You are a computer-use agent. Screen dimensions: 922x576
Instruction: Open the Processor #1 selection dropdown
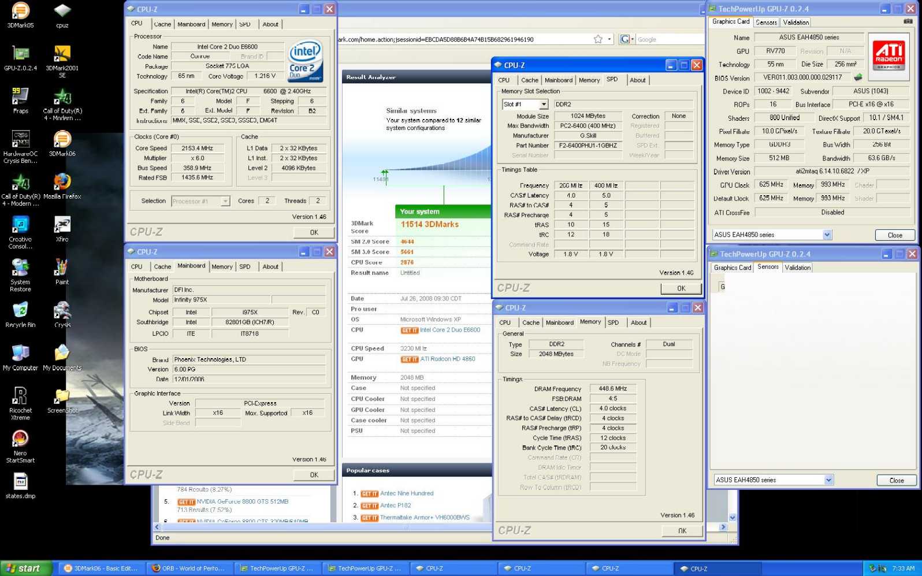225,201
